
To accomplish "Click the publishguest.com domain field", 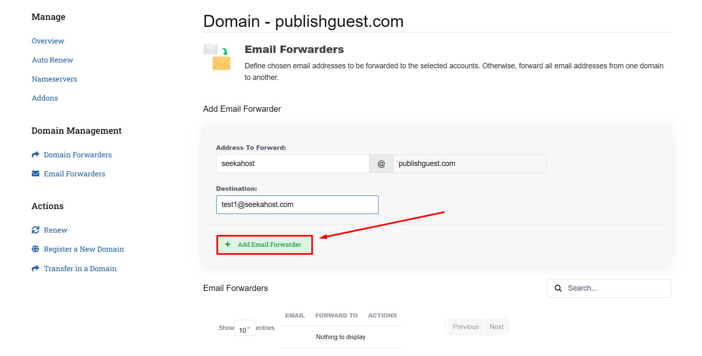I will pos(469,164).
